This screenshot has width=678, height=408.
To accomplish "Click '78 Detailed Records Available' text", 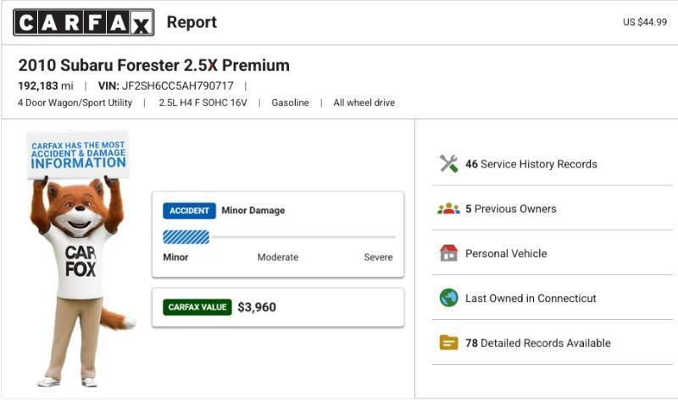I will pos(538,343).
